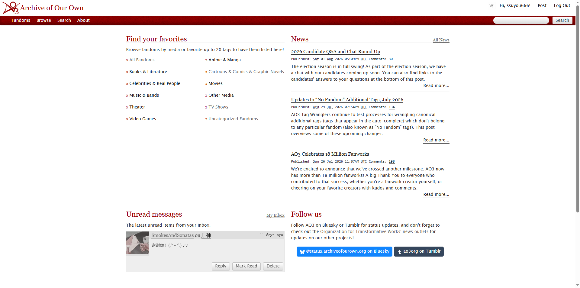Follow status.archiveofourown.org on Bluesky
The width and height of the screenshot is (580, 288).
click(344, 251)
